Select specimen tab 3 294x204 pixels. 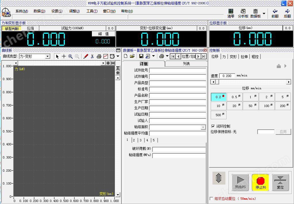point(140,140)
